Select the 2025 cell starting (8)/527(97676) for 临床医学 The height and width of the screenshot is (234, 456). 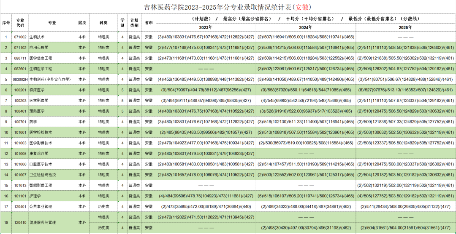(x=406, y=90)
